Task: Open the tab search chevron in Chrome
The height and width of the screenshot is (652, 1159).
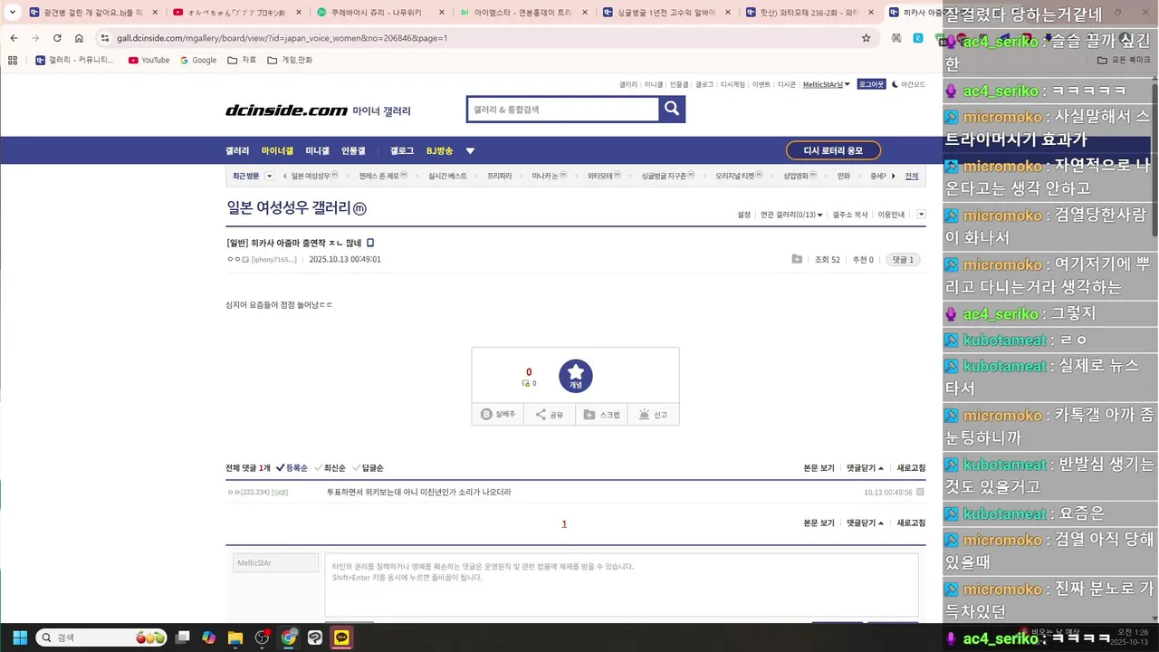Action: [13, 12]
